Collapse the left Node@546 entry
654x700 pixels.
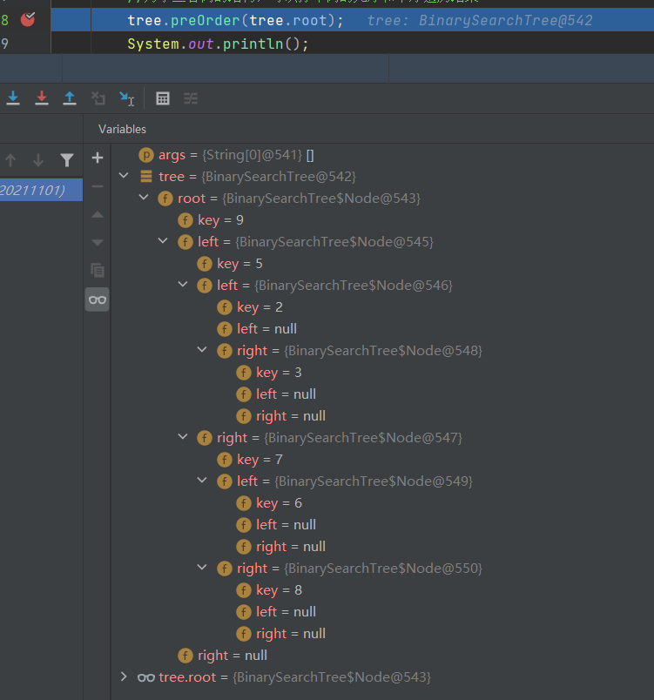click(x=183, y=285)
